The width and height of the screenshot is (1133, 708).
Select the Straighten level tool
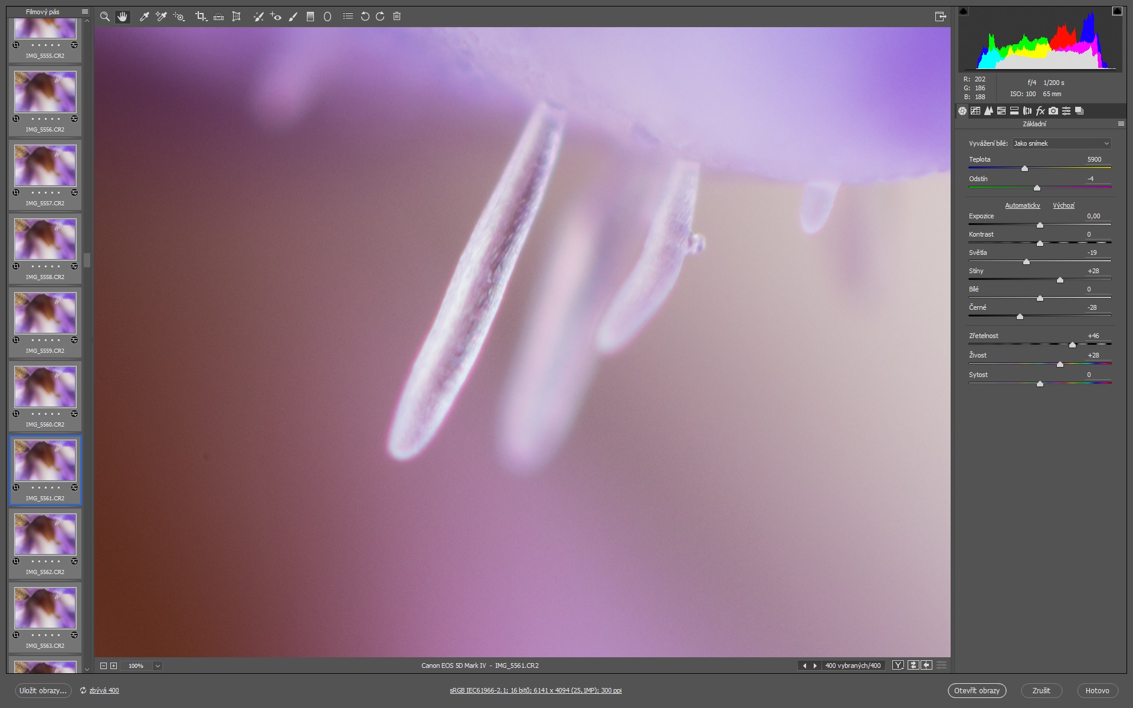[218, 17]
